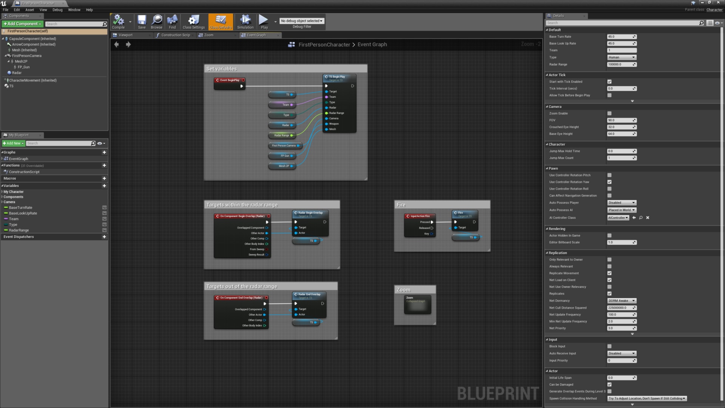Open the Auto Possess AI dropdown
Image resolution: width=725 pixels, height=408 pixels.
pyautogui.click(x=621, y=210)
